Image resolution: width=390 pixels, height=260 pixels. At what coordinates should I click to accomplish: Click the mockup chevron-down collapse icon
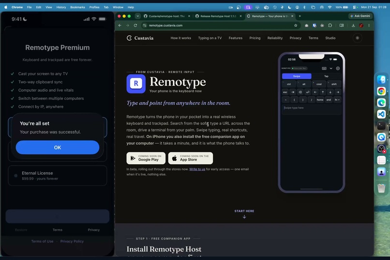coord(331,68)
